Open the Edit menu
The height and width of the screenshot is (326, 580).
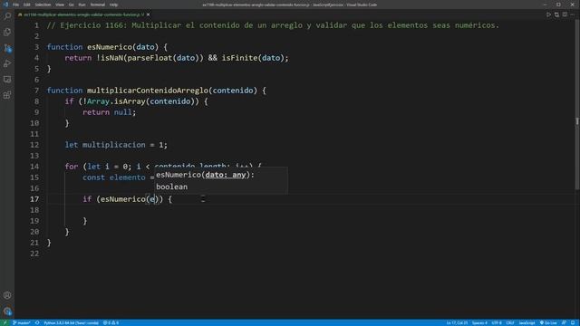27,5
